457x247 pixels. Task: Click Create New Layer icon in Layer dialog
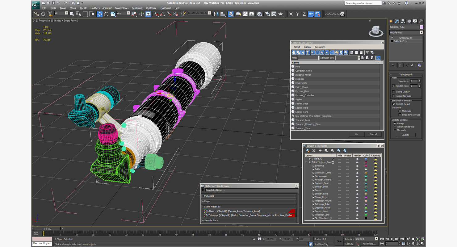[x=308, y=150]
